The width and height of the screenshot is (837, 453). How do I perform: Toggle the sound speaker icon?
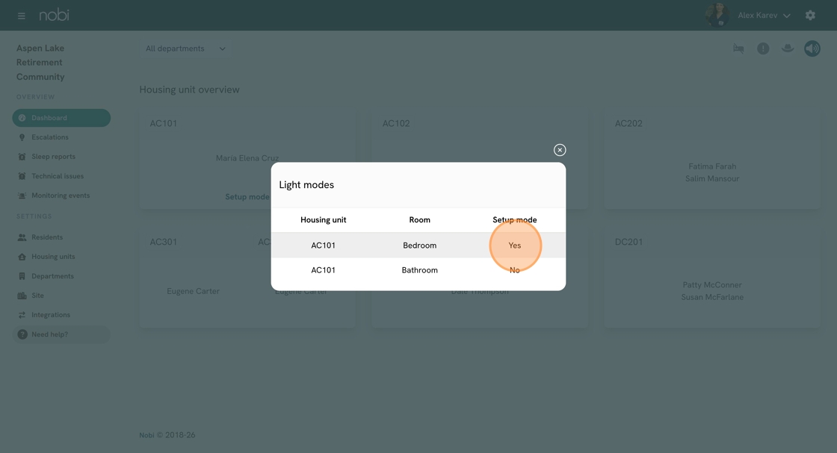pyautogui.click(x=812, y=49)
